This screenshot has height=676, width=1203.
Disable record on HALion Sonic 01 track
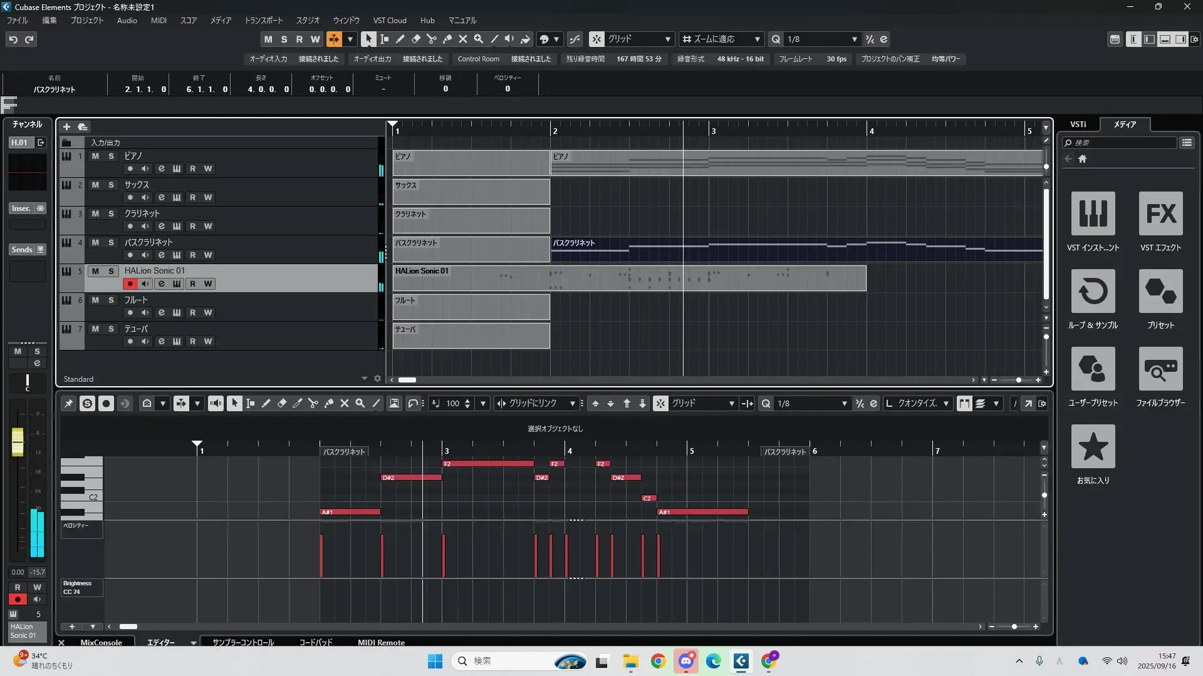point(130,284)
